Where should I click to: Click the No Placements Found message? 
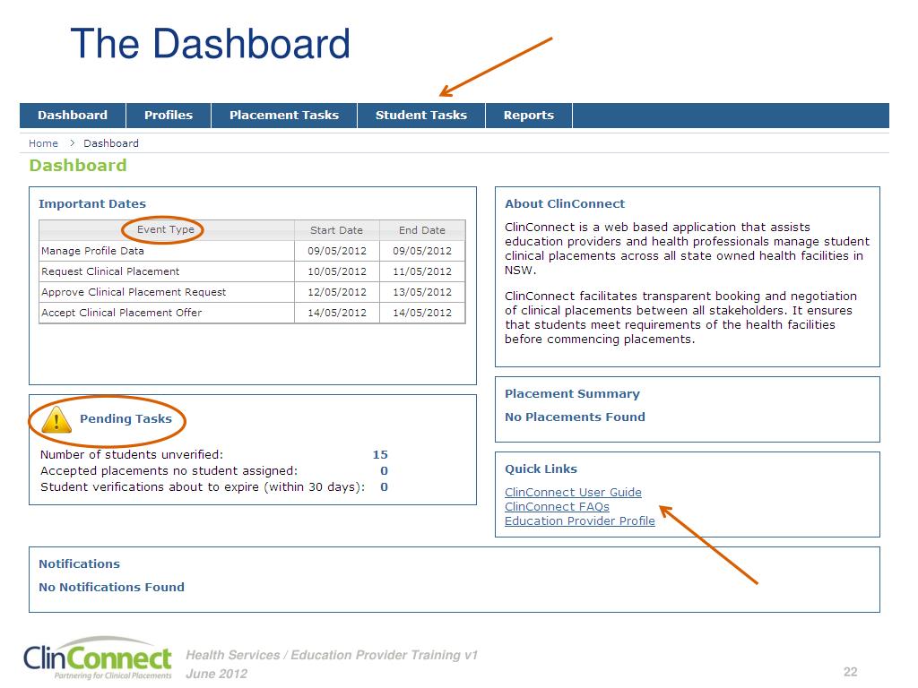tap(575, 417)
